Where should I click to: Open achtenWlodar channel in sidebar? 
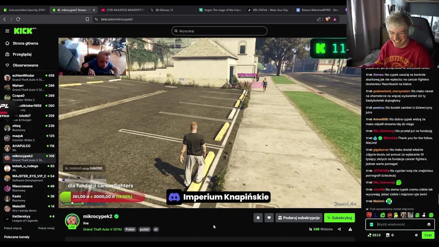coord(29,78)
